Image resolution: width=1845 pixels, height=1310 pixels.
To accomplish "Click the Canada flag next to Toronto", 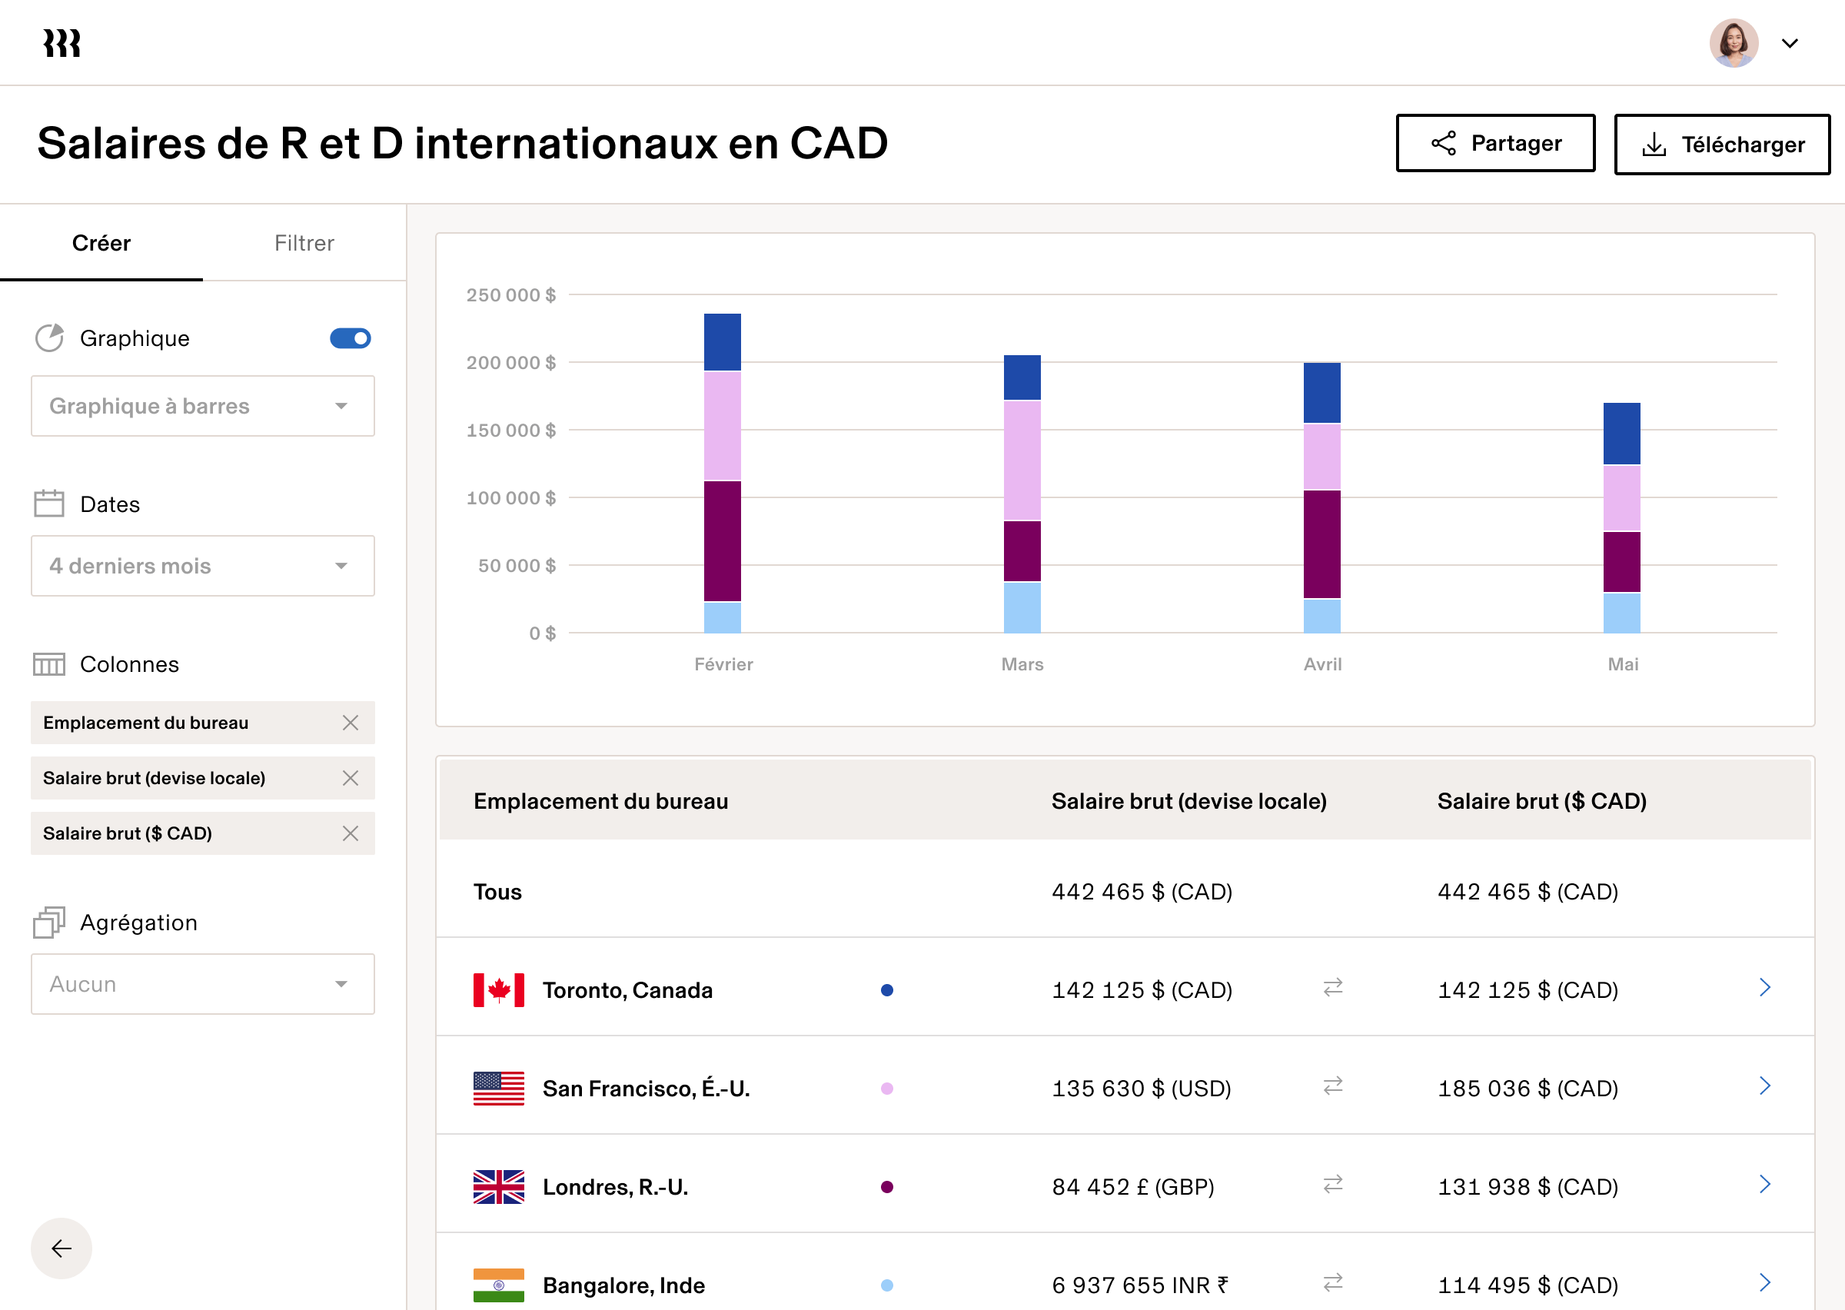I will click(497, 989).
